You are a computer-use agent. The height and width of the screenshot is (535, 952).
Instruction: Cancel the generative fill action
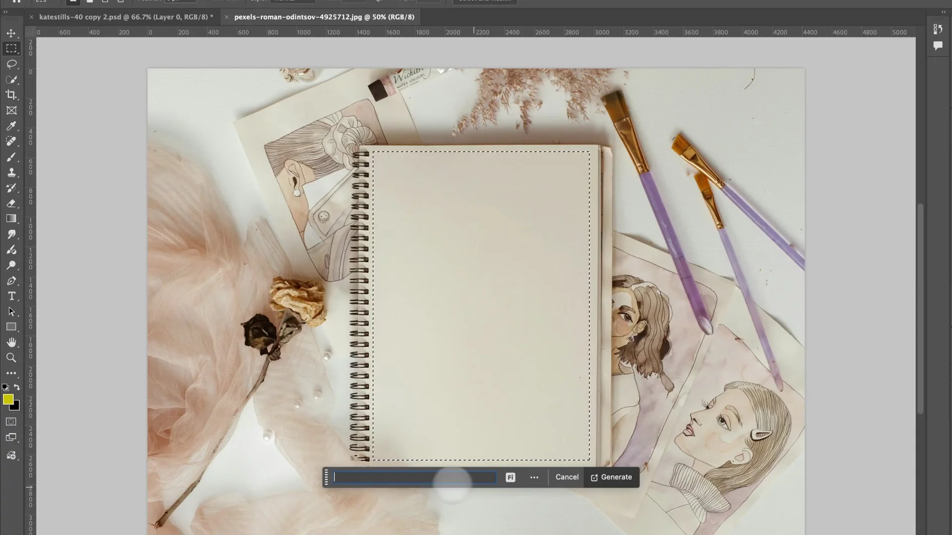coord(567,477)
